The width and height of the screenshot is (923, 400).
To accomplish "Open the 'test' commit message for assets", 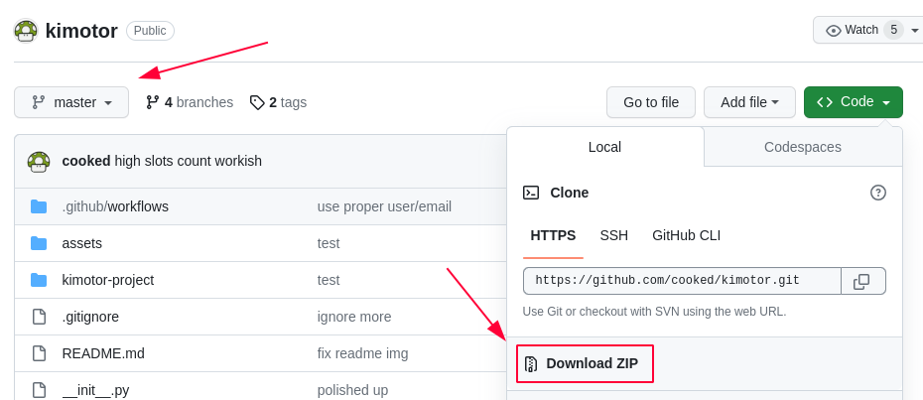I will 329,243.
